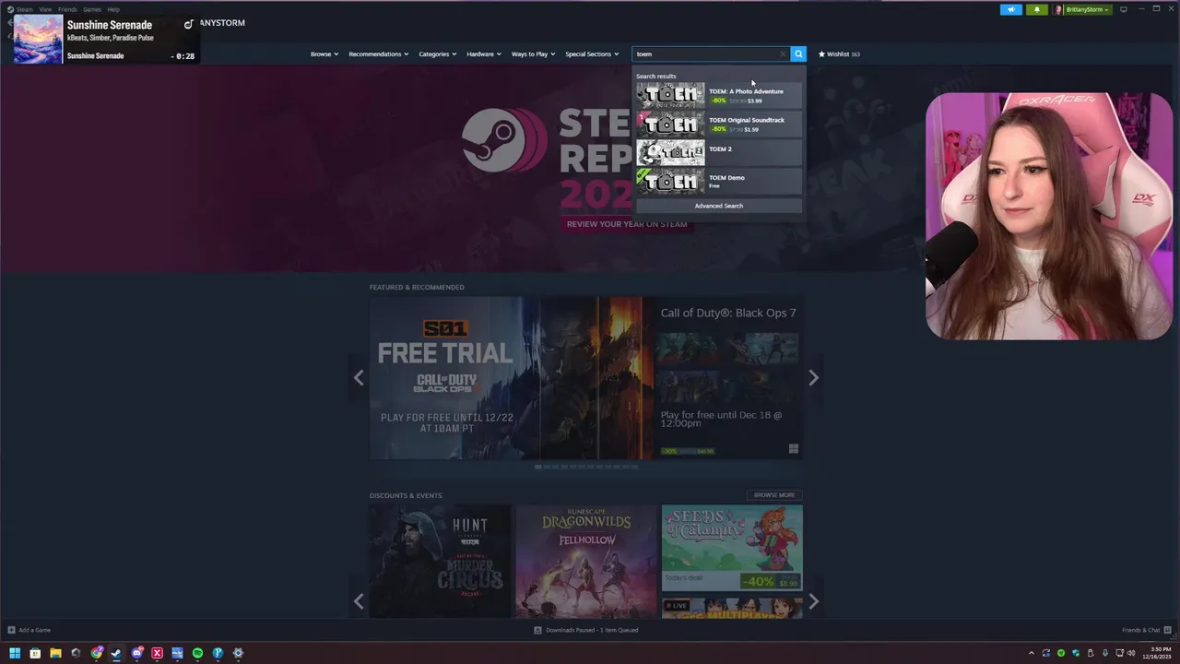The width and height of the screenshot is (1180, 664).
Task: Expand the Categories dropdown
Action: pyautogui.click(x=438, y=53)
